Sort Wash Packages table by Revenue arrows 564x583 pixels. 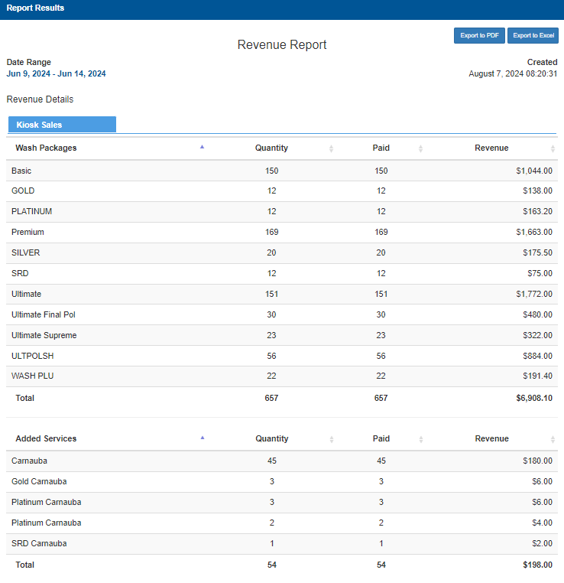pos(553,148)
